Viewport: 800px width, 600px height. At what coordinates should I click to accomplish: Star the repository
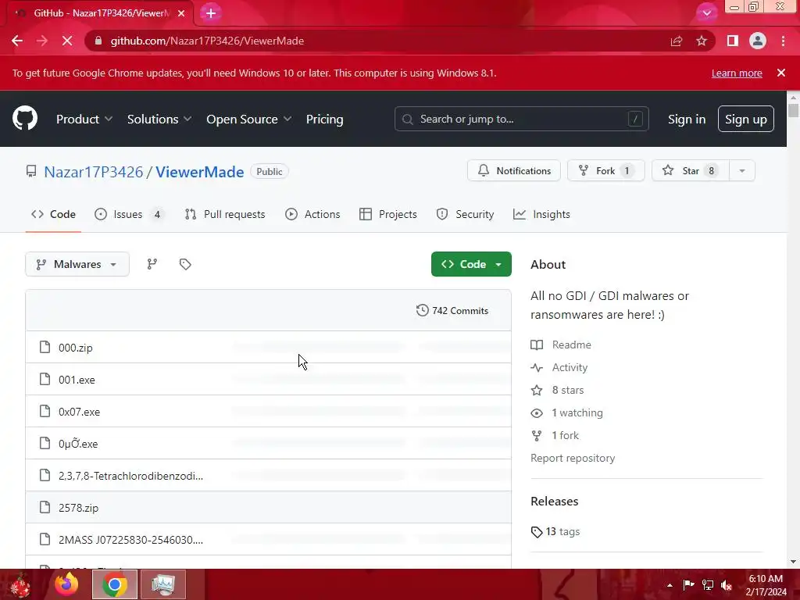click(691, 170)
